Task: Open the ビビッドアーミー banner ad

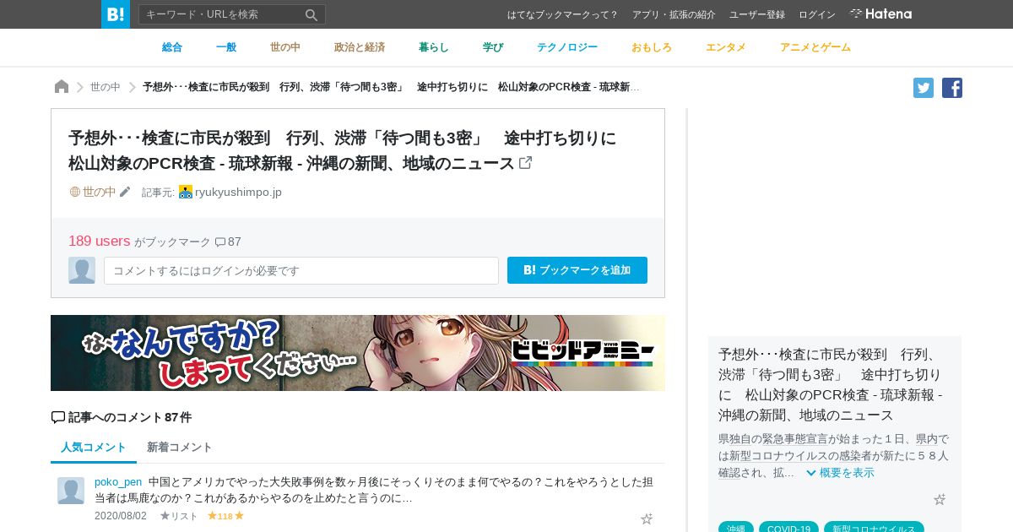Action: (358, 353)
